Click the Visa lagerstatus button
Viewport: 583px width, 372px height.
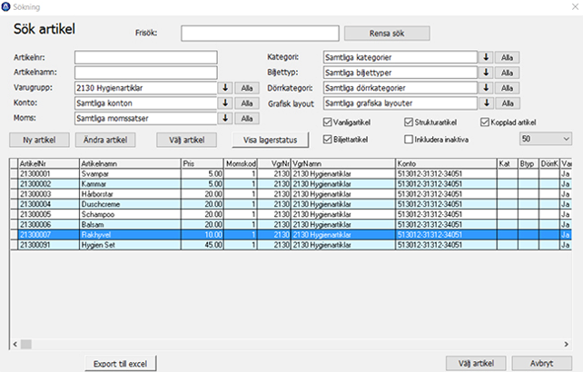271,140
